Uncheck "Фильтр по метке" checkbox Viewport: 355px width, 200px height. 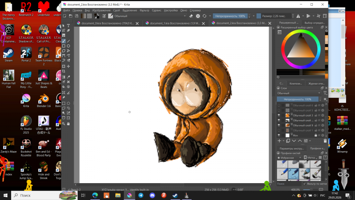point(304,184)
